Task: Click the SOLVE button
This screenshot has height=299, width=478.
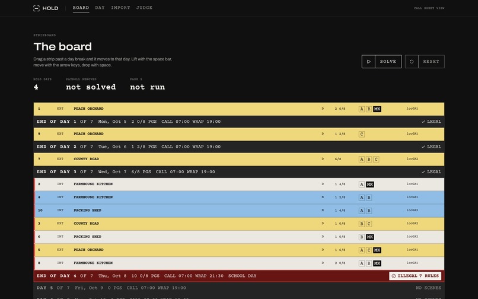Action: pyautogui.click(x=381, y=62)
